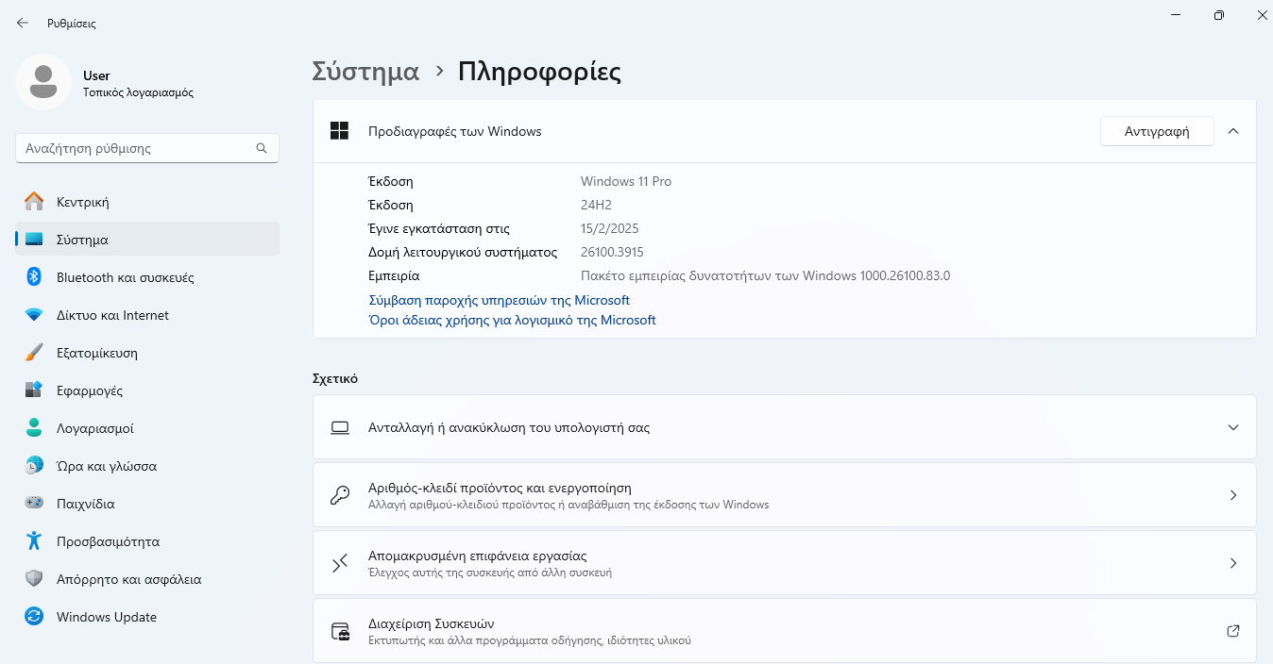This screenshot has width=1273, height=664.
Task: Open Ώρα και γλώσσα settings
Action: [147, 466]
